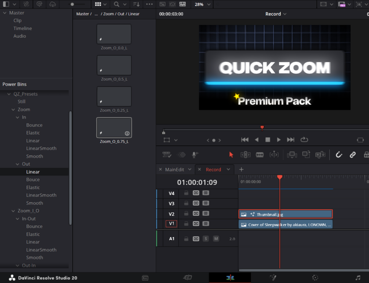Click match frame icon right of transport
The image size is (369, 283).
tap(360, 140)
